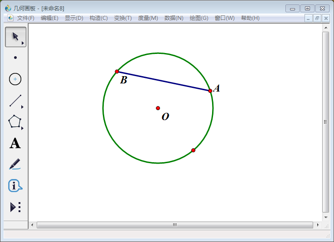Open the 度量(M) menu
This screenshot has width=334, height=242.
tap(148, 18)
